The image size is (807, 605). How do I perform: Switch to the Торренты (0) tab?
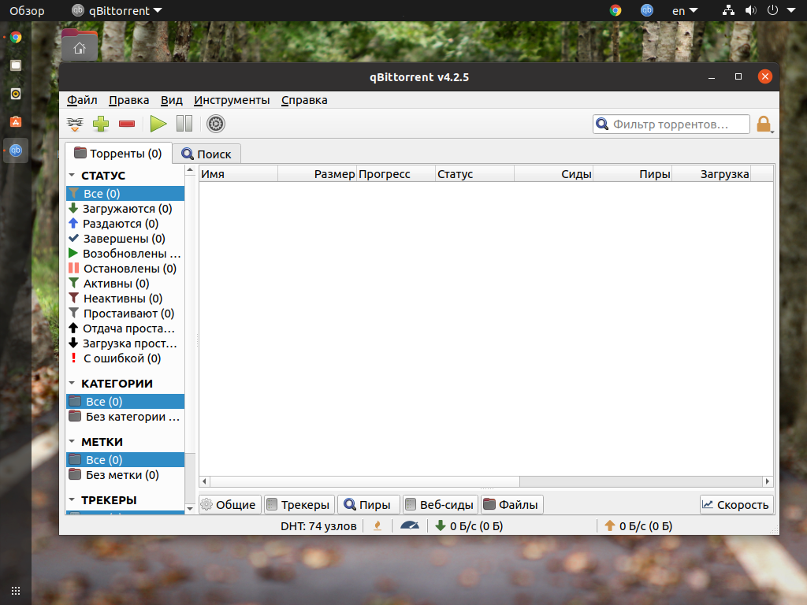(x=118, y=154)
